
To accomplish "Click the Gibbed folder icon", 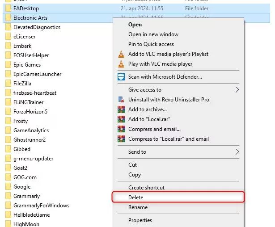I will 8,149.
